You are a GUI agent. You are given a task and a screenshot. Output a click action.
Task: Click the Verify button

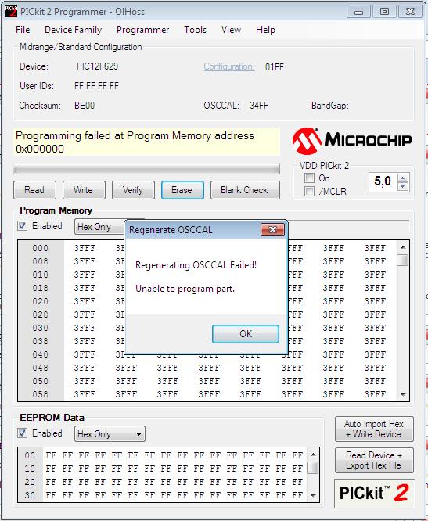click(x=133, y=190)
